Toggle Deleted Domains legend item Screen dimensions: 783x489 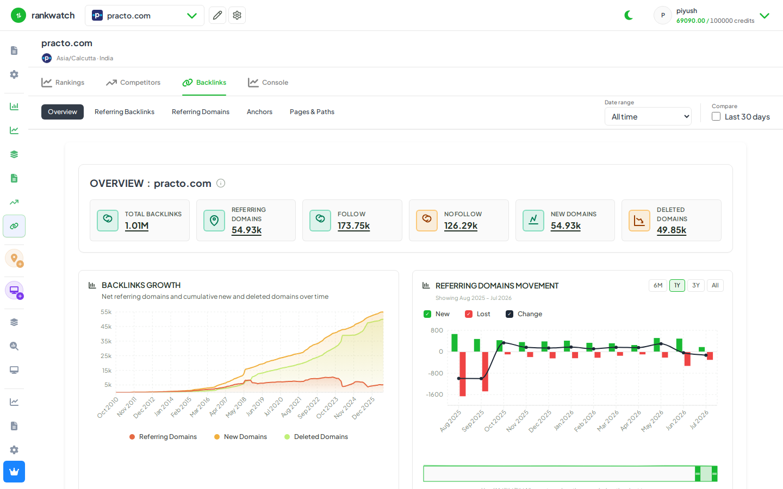pos(316,437)
